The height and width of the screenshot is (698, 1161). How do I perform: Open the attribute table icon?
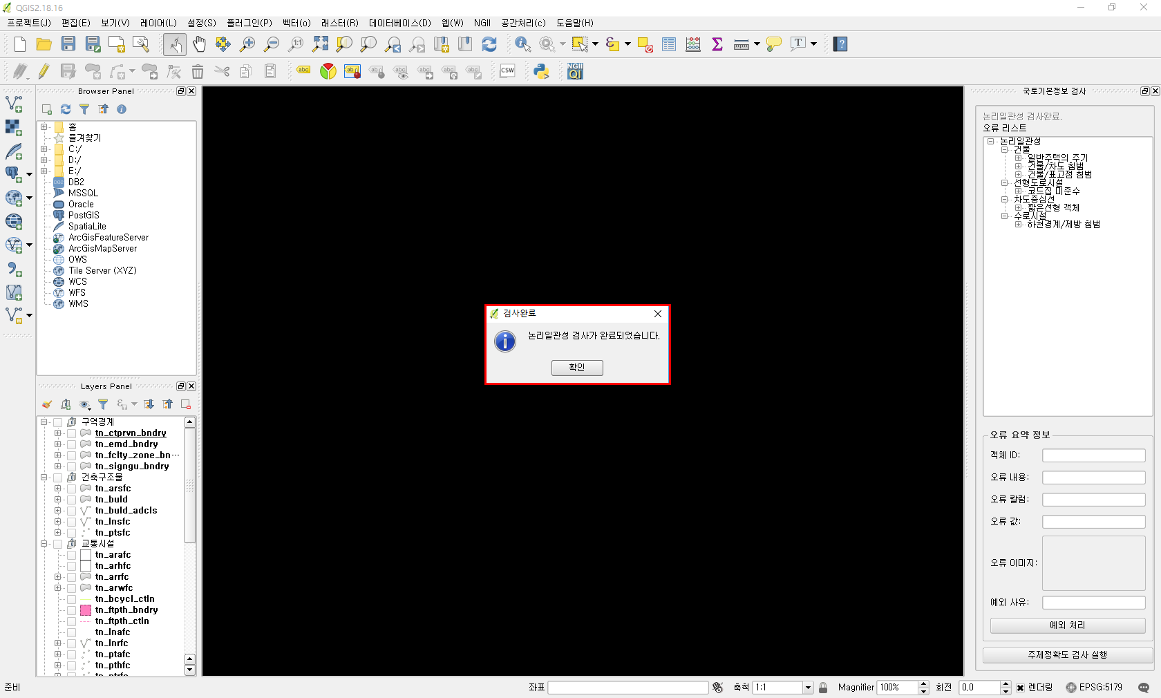tap(669, 44)
